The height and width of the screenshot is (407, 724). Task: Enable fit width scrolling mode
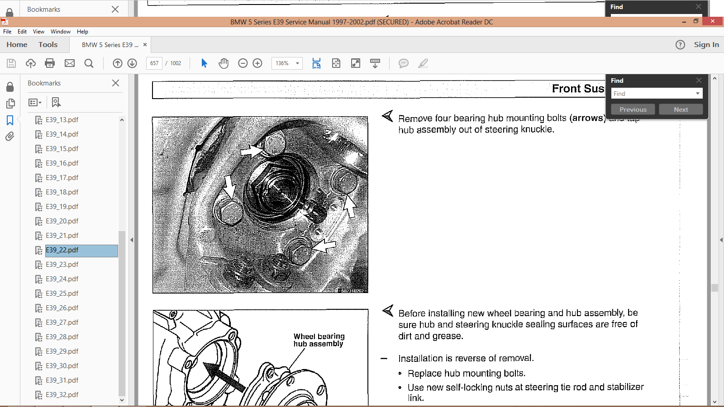(x=316, y=63)
